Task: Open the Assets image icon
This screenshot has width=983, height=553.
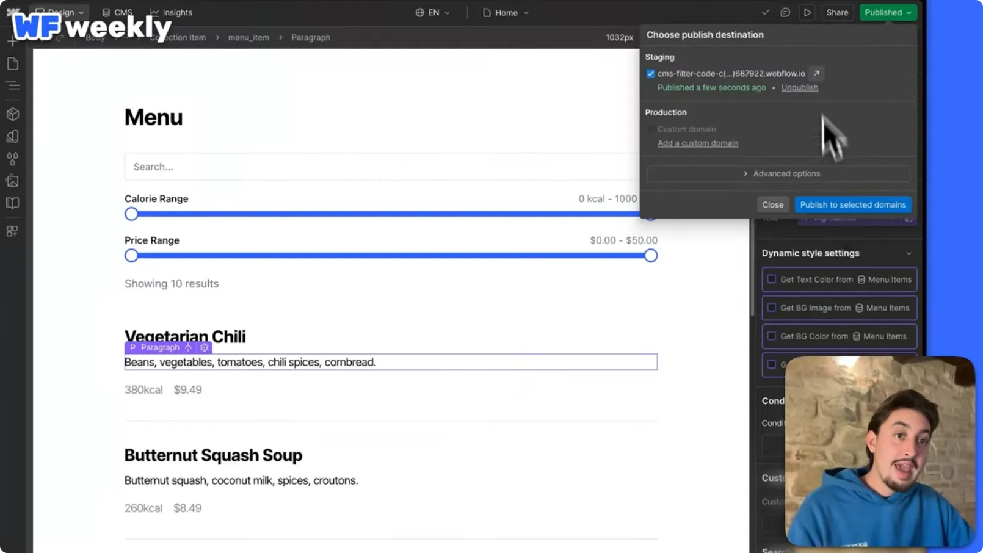Action: [x=12, y=181]
